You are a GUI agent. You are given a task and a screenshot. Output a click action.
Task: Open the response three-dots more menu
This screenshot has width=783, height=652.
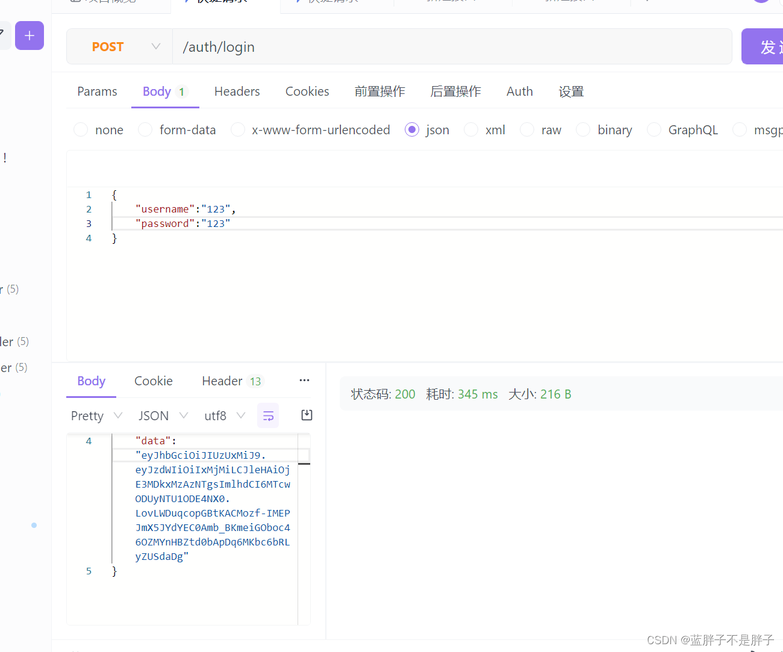(304, 380)
